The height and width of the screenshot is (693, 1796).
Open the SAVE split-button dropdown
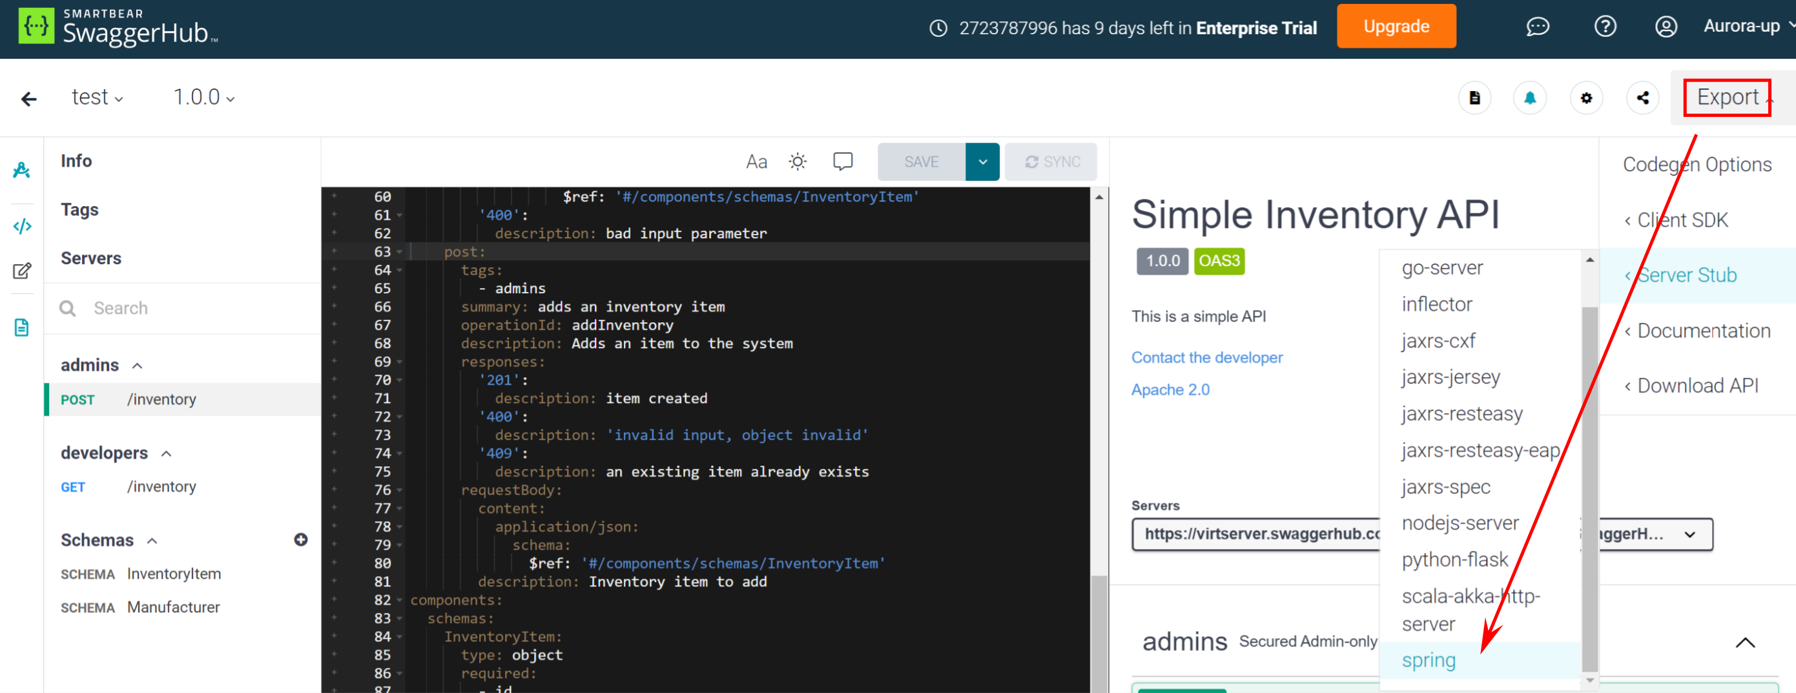tap(982, 161)
